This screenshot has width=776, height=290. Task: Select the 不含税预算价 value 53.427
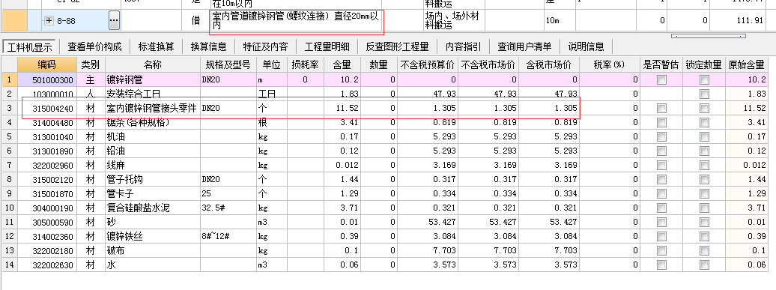[x=428, y=223]
